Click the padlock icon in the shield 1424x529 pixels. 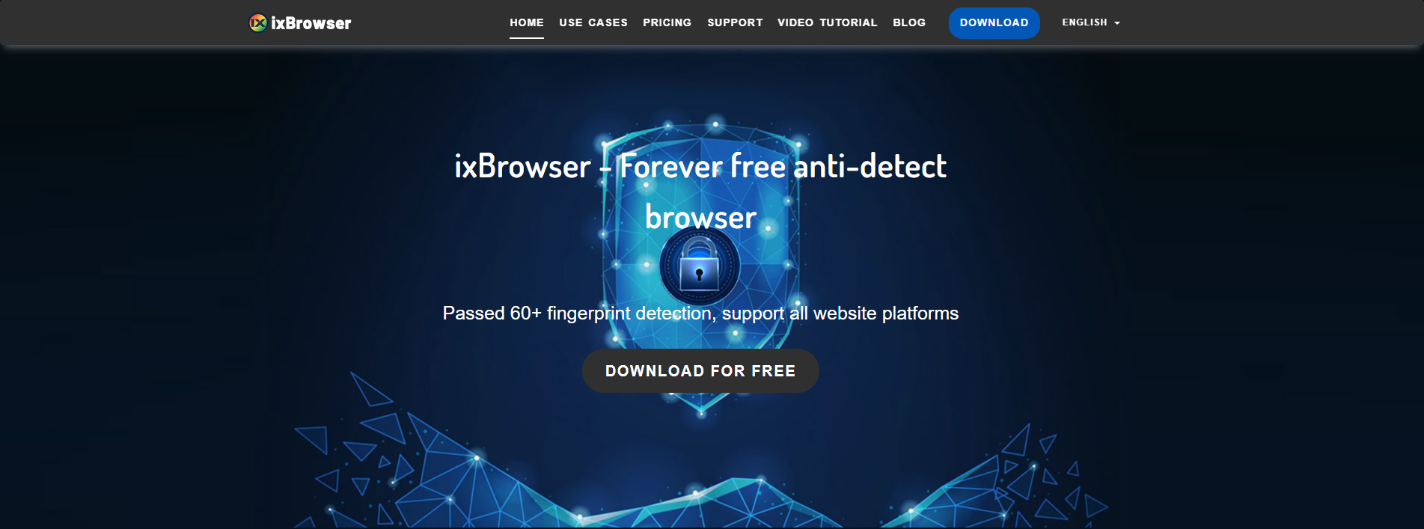coord(699,266)
